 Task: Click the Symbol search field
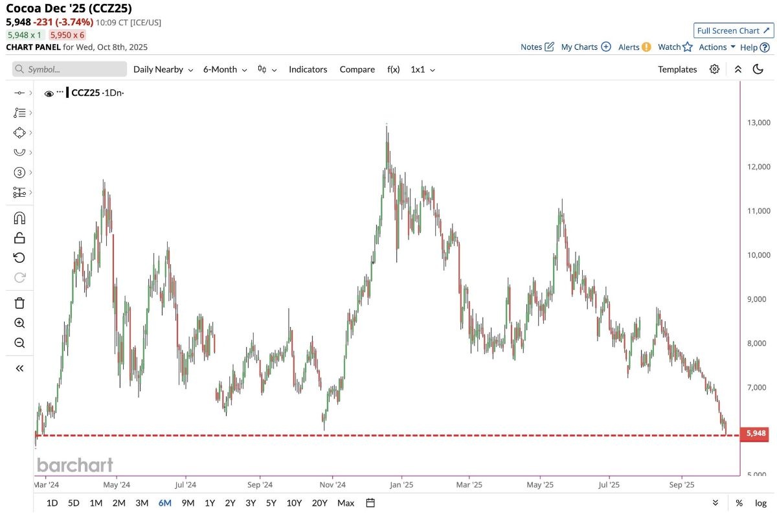coord(70,69)
